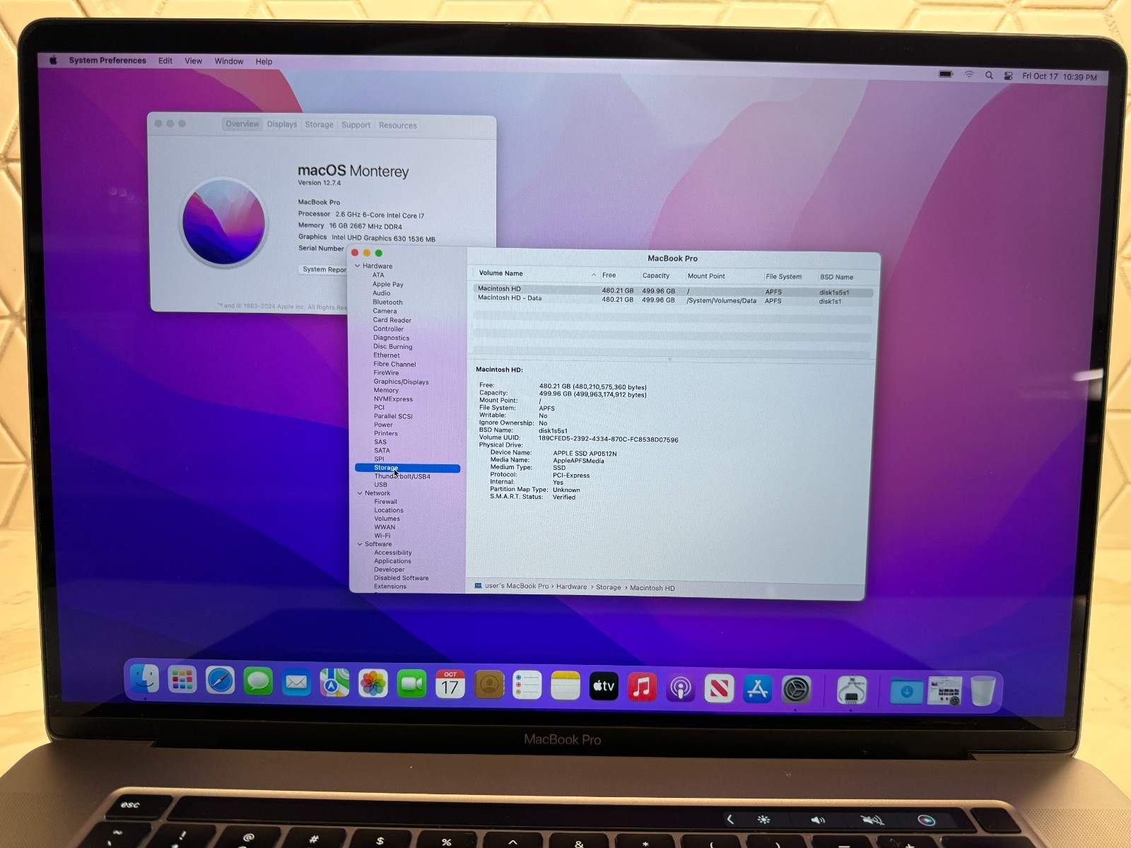
Task: Select Thunderbolt/USB4 in the sidebar
Action: (x=402, y=476)
